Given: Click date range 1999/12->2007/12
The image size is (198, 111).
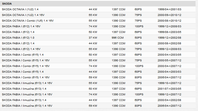Looking at the screenshot, I should pos(169,95).
